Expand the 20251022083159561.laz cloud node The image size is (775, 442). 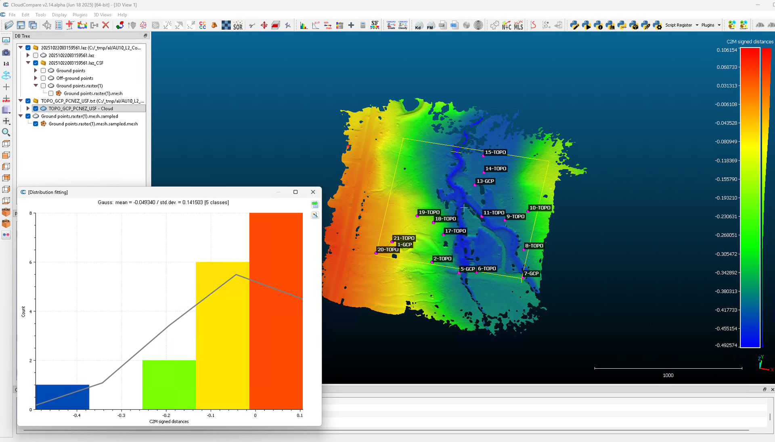click(28, 55)
